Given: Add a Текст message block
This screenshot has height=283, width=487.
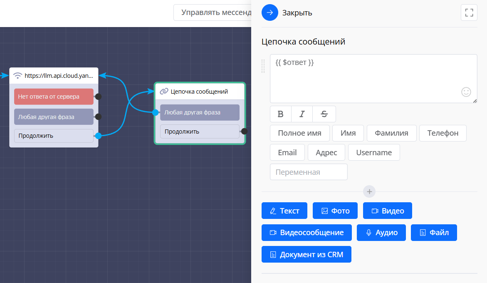Looking at the screenshot, I should pos(284,211).
